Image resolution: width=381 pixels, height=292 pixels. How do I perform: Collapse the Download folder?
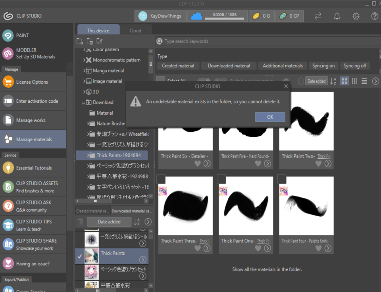click(x=83, y=102)
